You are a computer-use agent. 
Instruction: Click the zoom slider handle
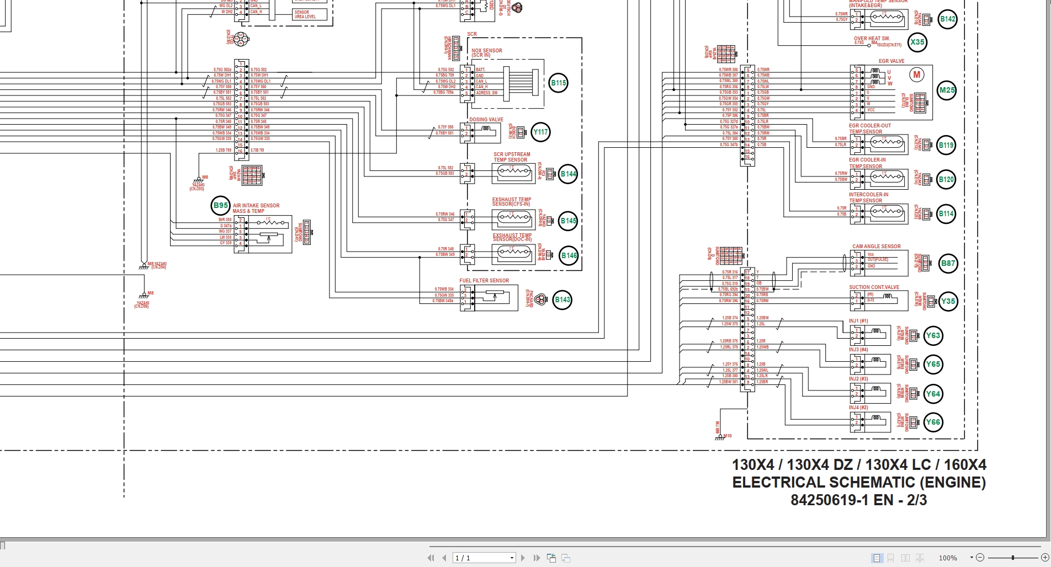(x=1012, y=558)
